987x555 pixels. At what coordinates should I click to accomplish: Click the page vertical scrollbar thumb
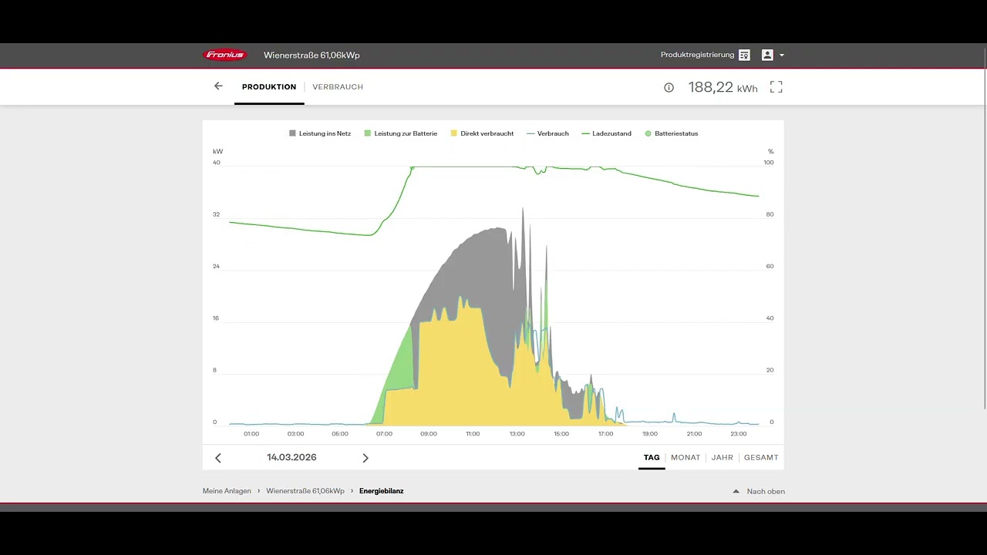coord(984,227)
